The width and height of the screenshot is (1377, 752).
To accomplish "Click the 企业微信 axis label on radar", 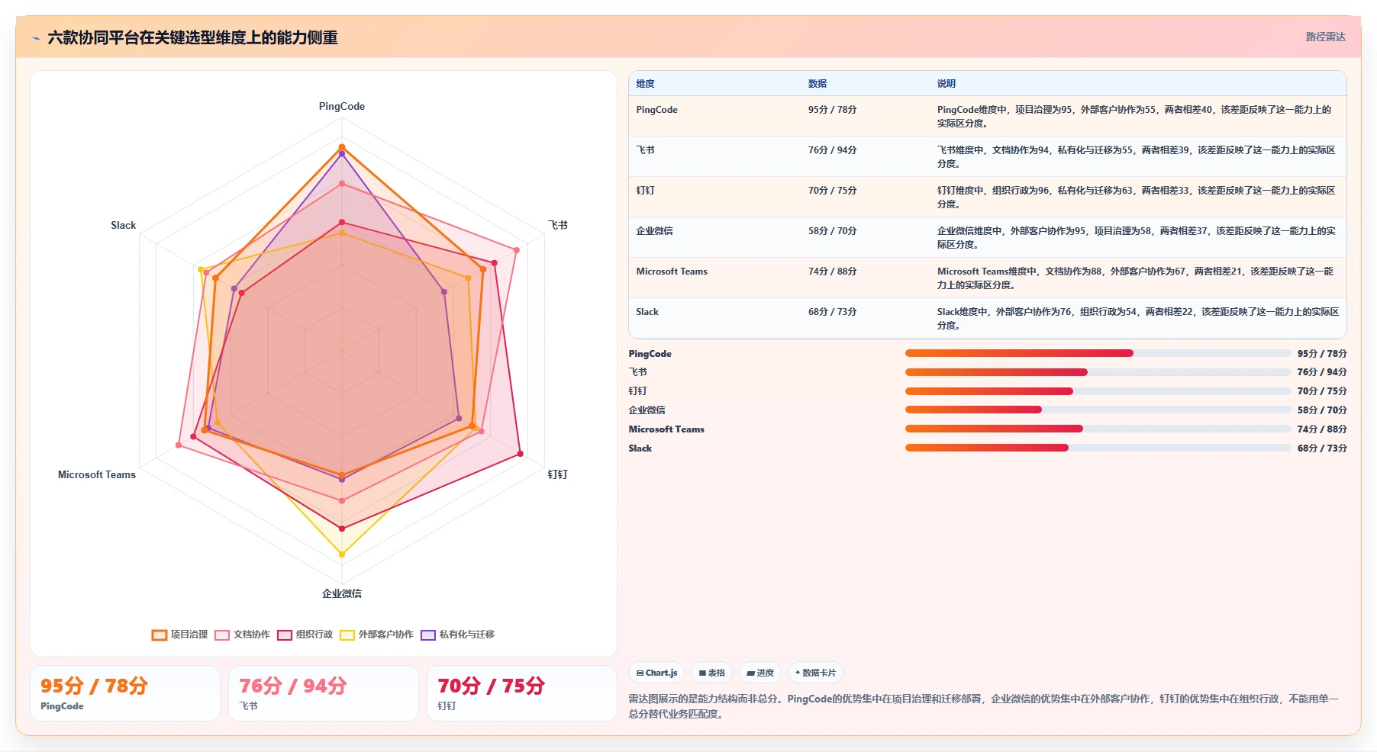I will tap(342, 593).
